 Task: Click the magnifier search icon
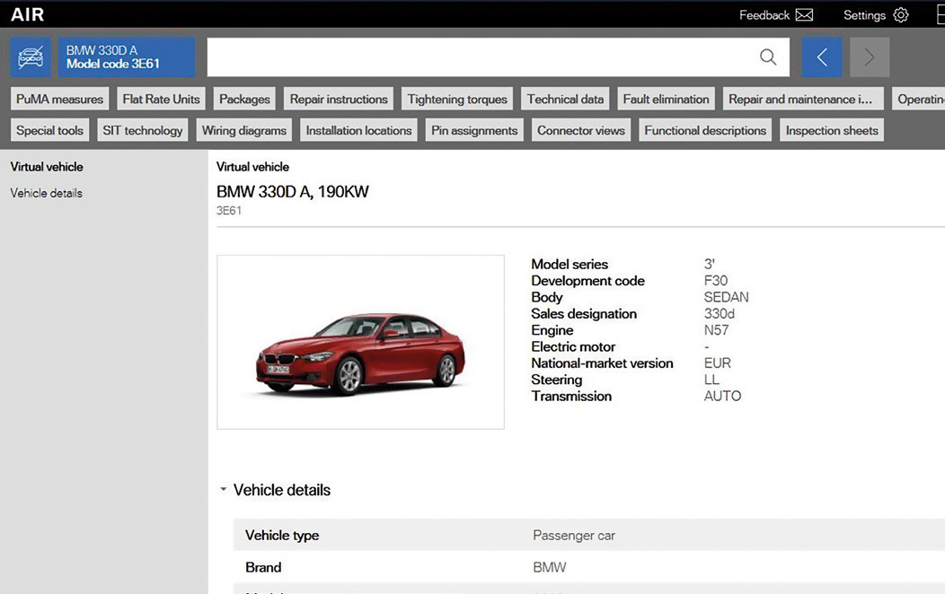pyautogui.click(x=768, y=57)
